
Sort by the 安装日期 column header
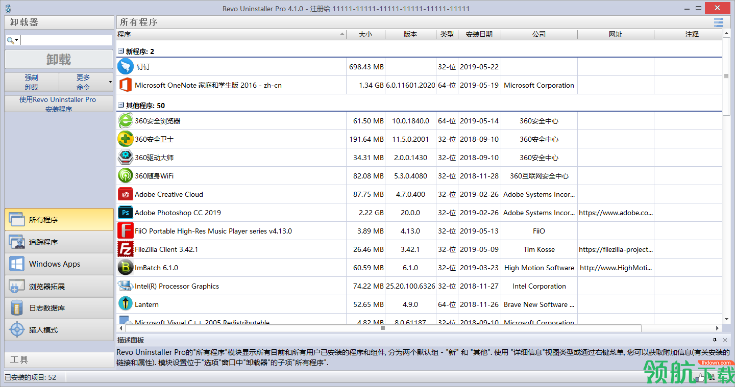479,34
